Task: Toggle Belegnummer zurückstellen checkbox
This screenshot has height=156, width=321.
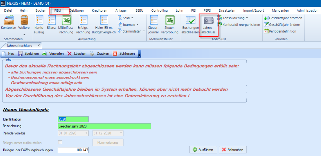Action: point(60,142)
